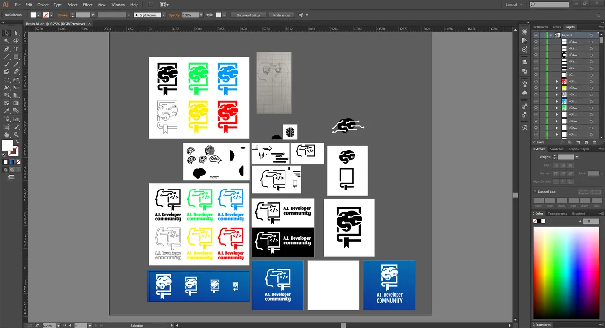Click the Document Setup button
The width and height of the screenshot is (605, 328).
248,15
